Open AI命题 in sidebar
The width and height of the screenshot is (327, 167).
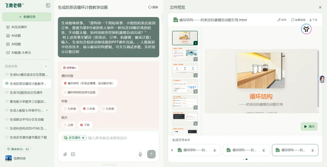[x=14, y=35]
